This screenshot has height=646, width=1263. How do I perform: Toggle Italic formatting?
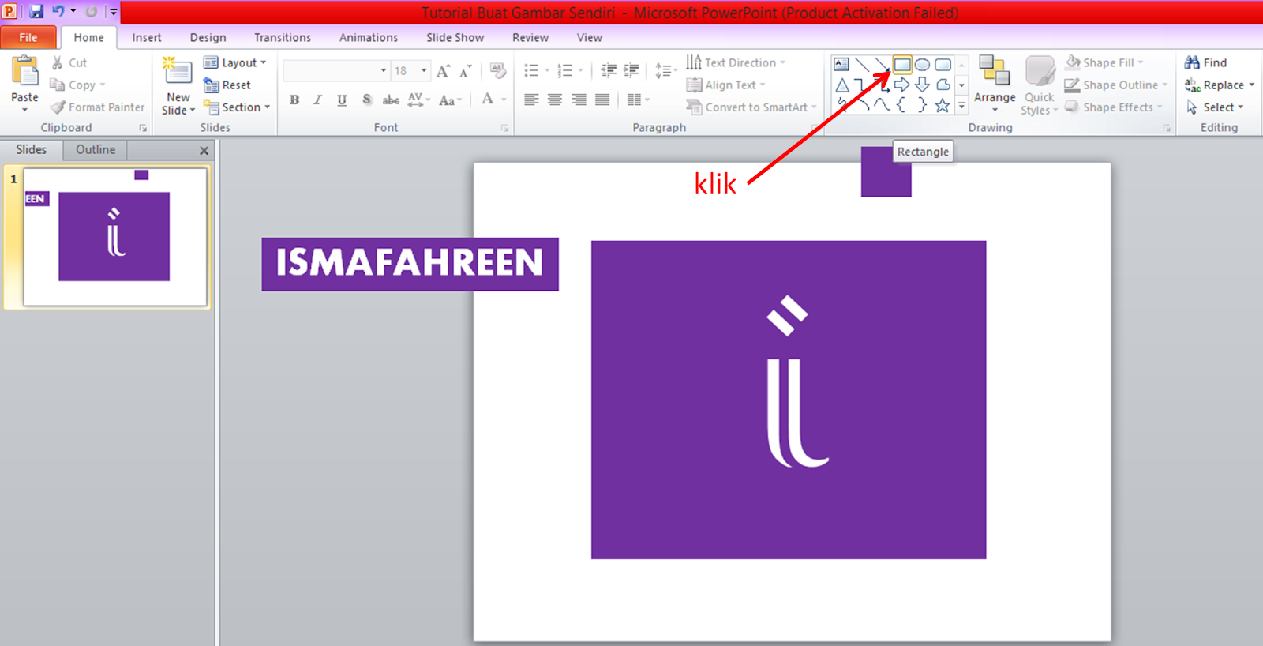[317, 100]
